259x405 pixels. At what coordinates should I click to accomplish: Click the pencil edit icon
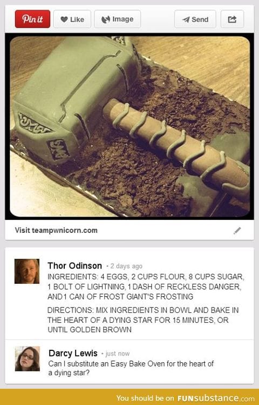(x=237, y=231)
